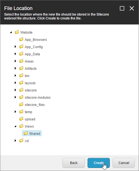Image resolution: width=139 pixels, height=171 pixels.
Task: Expand the xsl folder arrow
Action: point(15,141)
